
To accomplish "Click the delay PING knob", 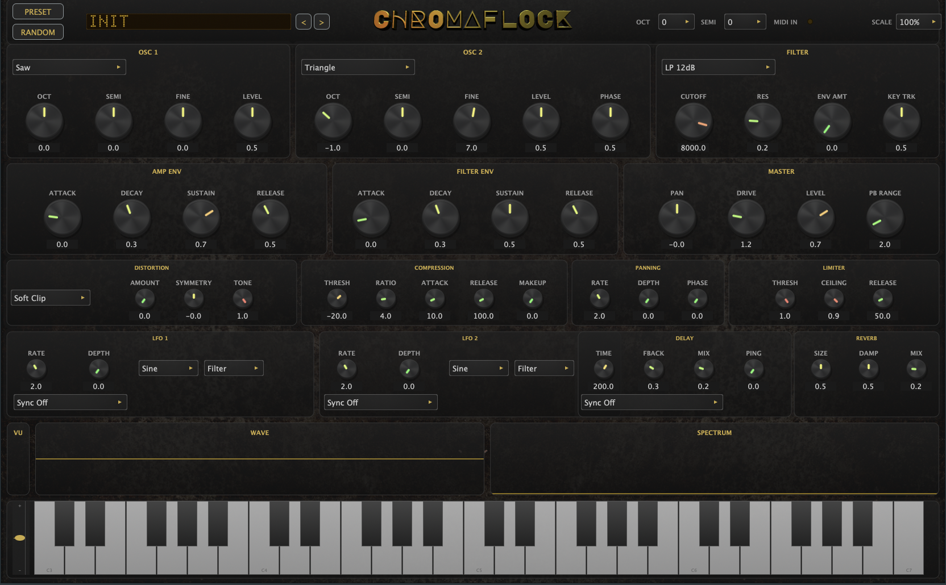I will (x=753, y=369).
